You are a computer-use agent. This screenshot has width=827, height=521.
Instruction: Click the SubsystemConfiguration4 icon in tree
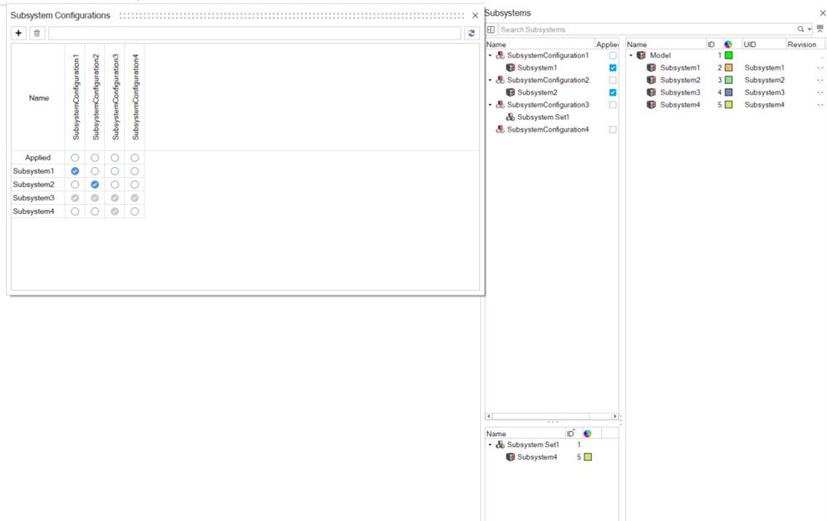(500, 129)
